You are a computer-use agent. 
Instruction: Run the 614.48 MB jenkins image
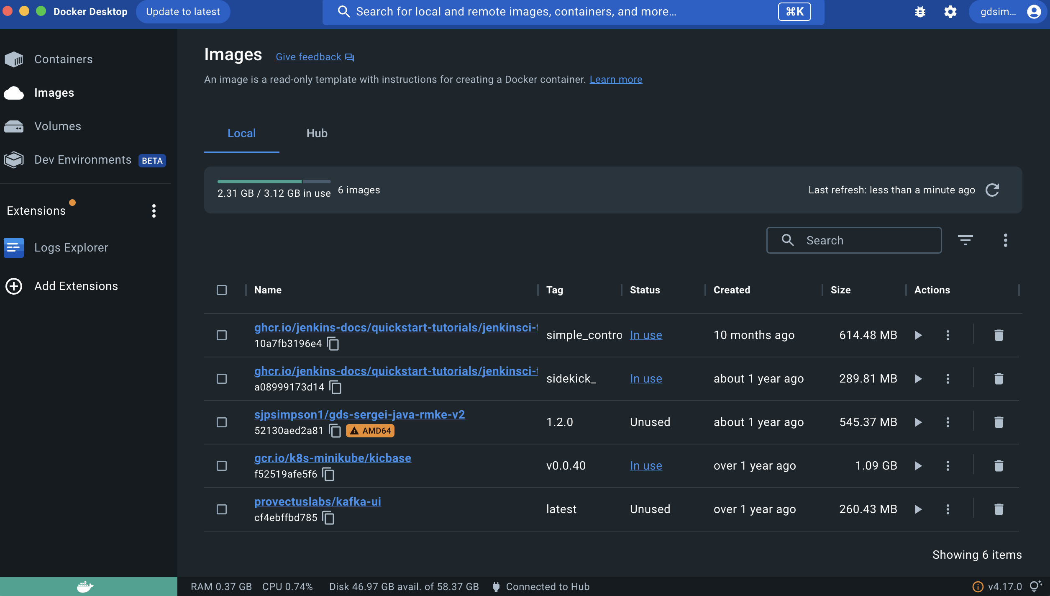[x=918, y=335]
